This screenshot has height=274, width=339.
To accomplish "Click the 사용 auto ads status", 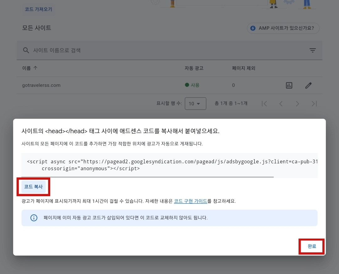I will click(192, 85).
